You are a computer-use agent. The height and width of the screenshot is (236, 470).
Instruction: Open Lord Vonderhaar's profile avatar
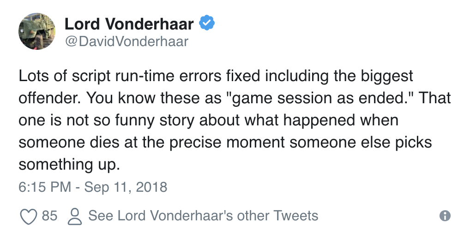[x=36, y=31]
